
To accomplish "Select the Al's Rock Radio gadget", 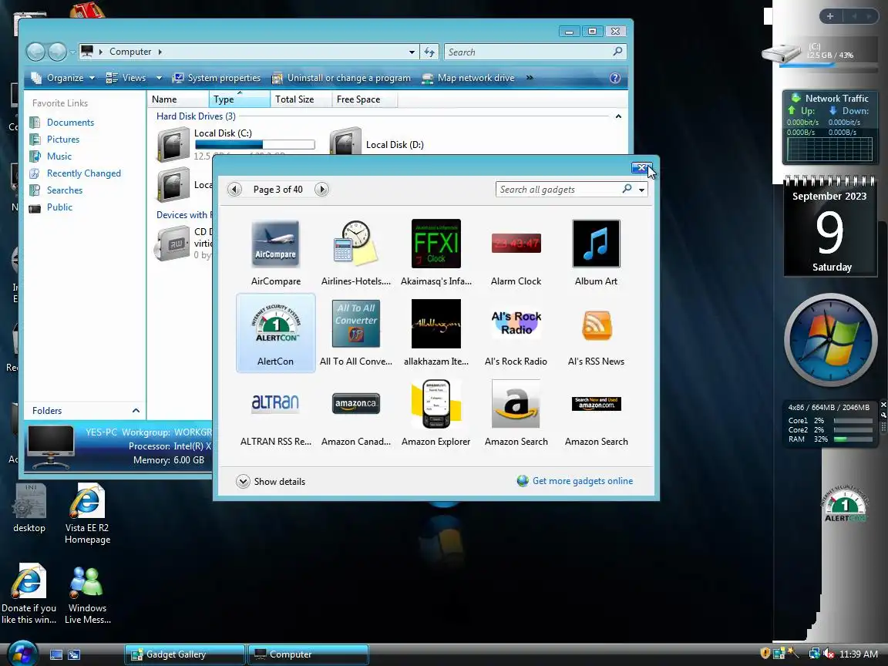I will [x=516, y=324].
